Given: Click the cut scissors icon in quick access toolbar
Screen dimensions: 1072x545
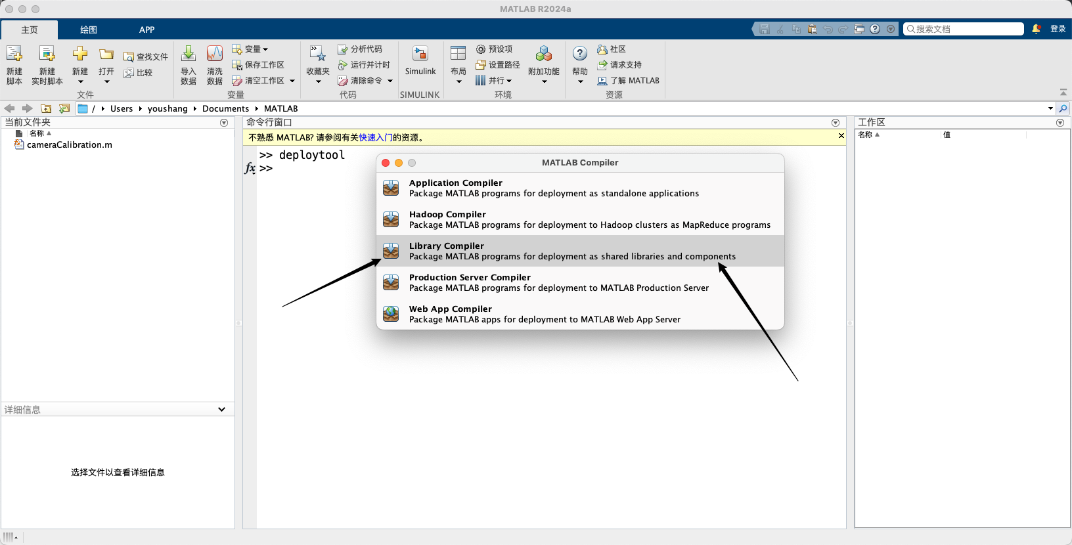Looking at the screenshot, I should tap(780, 29).
